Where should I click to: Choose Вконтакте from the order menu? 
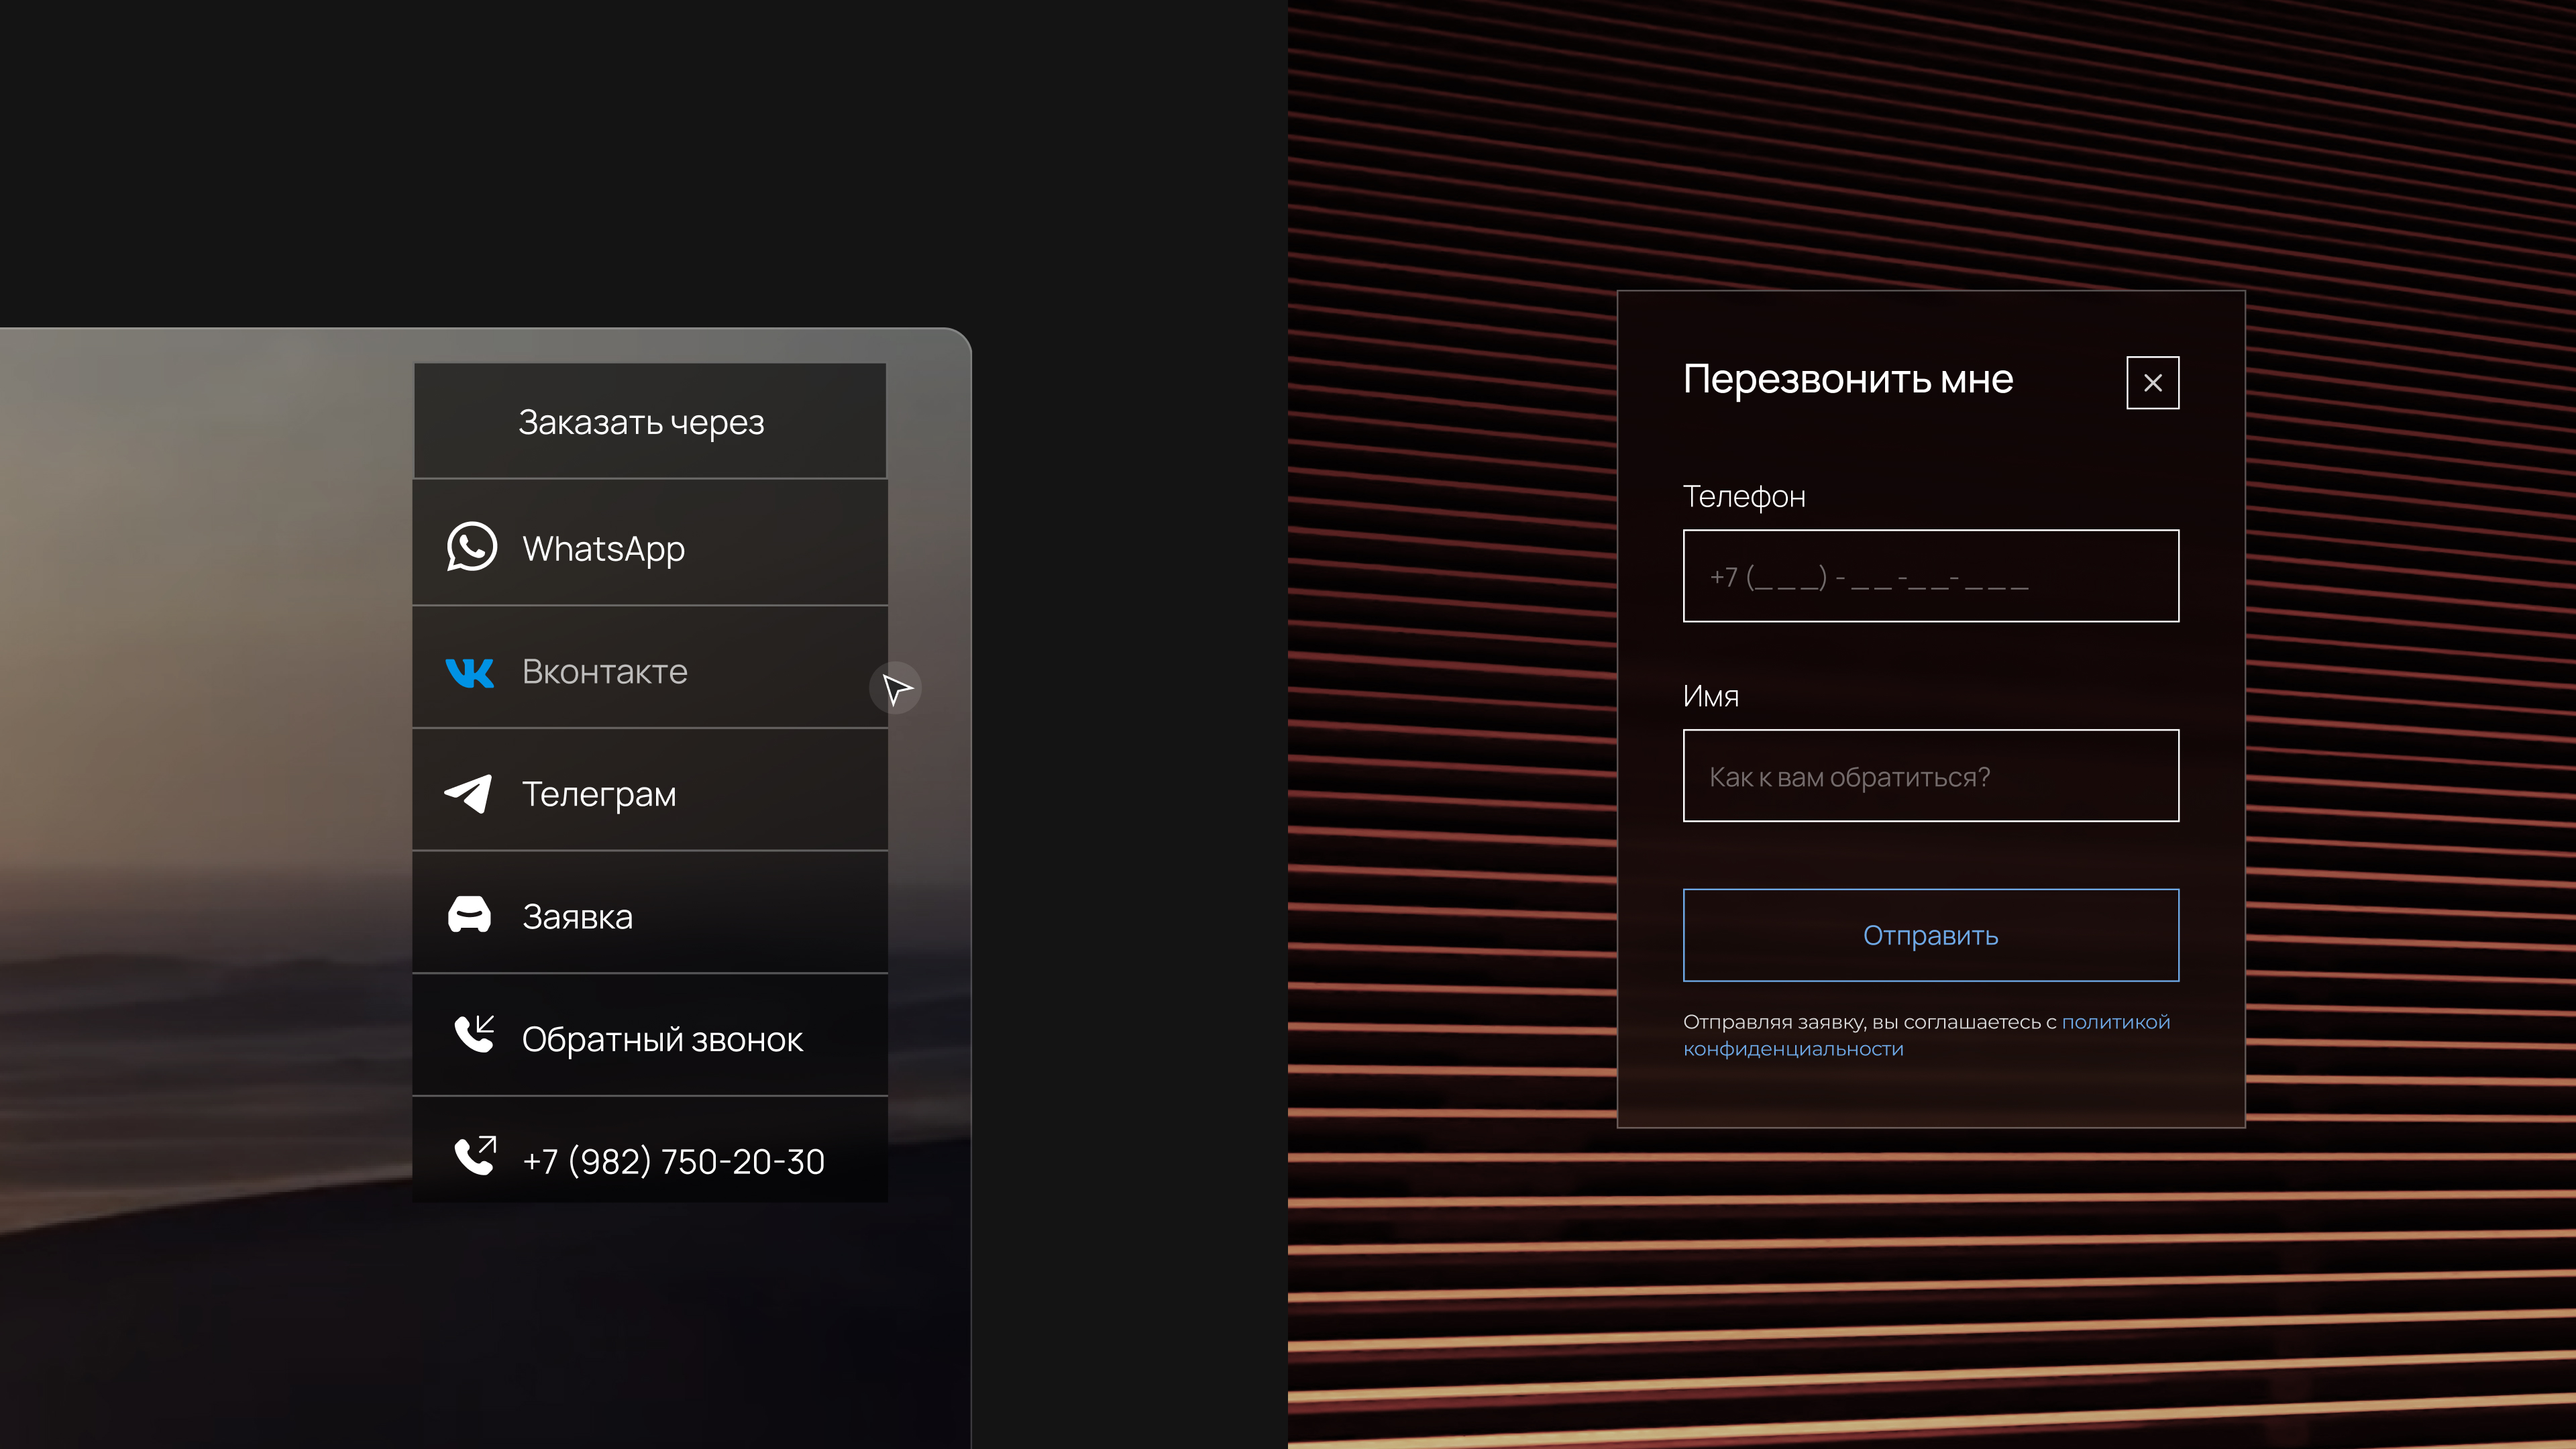tap(604, 672)
